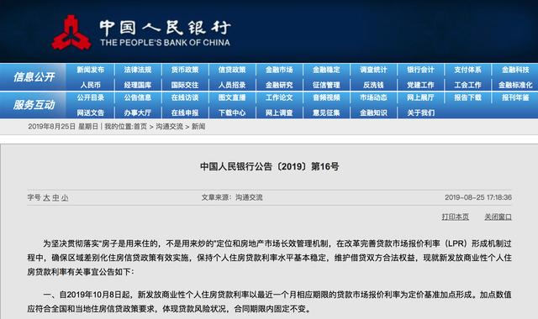Select 货币政策 from the navigation bar
Image resolution: width=538 pixels, height=319 pixels.
(185, 70)
